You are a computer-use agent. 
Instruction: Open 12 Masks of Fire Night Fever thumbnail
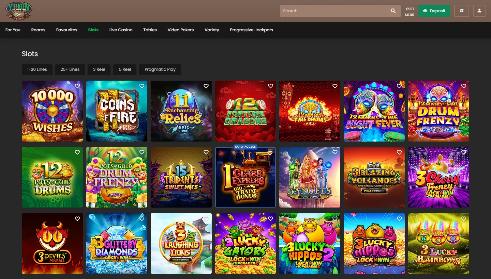374,111
